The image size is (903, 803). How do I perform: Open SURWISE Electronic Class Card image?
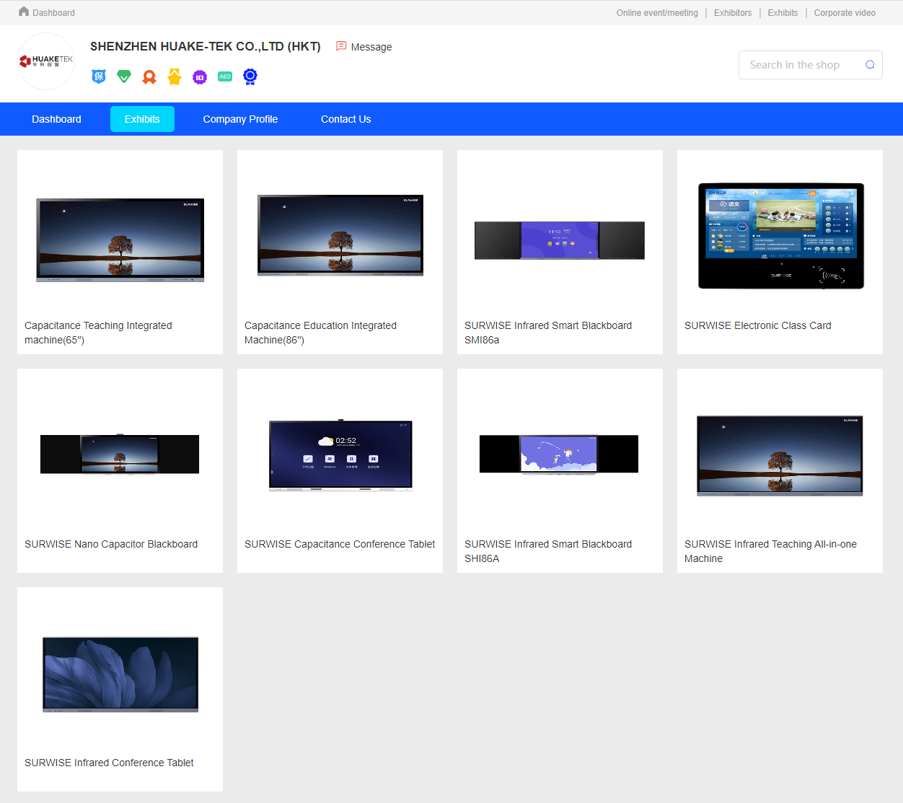(781, 236)
